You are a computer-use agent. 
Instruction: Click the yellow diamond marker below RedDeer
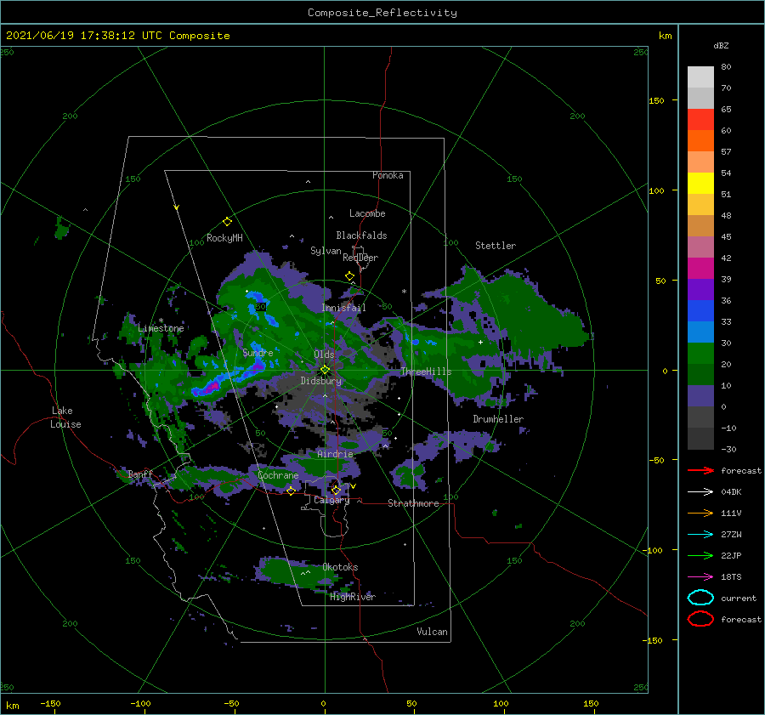coord(350,276)
